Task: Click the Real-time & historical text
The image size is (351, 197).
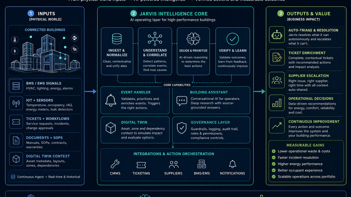Action: [x=64, y=177]
